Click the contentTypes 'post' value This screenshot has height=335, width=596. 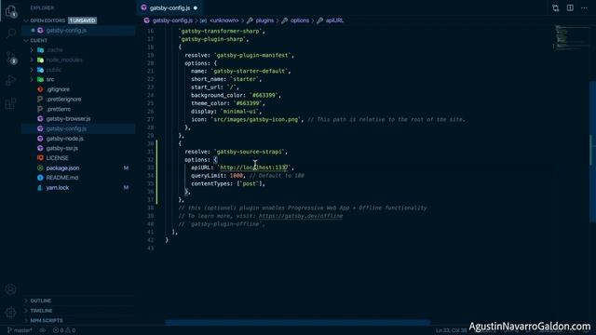pyautogui.click(x=250, y=184)
